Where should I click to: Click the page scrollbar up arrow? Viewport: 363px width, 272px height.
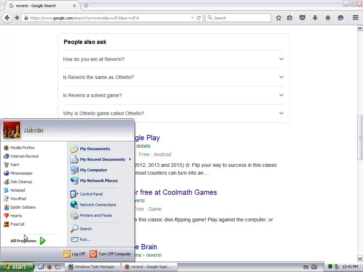(x=360, y=28)
